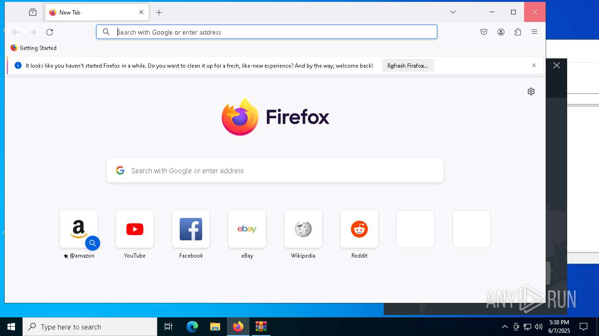Select Firefox taskbar button

238,327
